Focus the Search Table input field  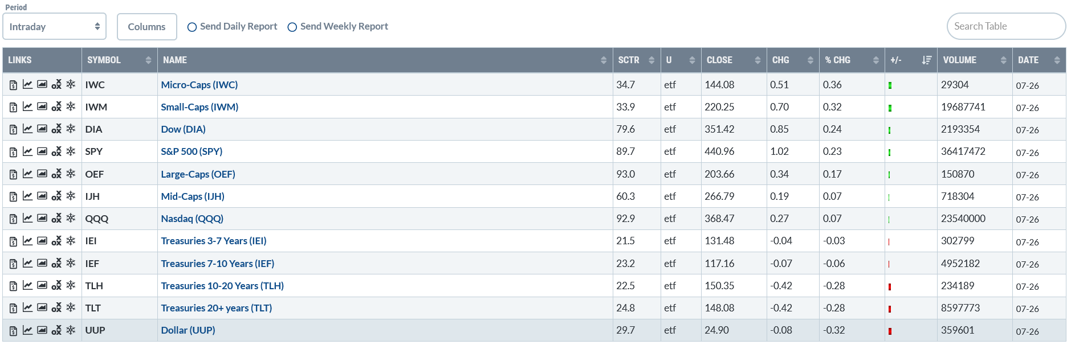pos(1006,26)
